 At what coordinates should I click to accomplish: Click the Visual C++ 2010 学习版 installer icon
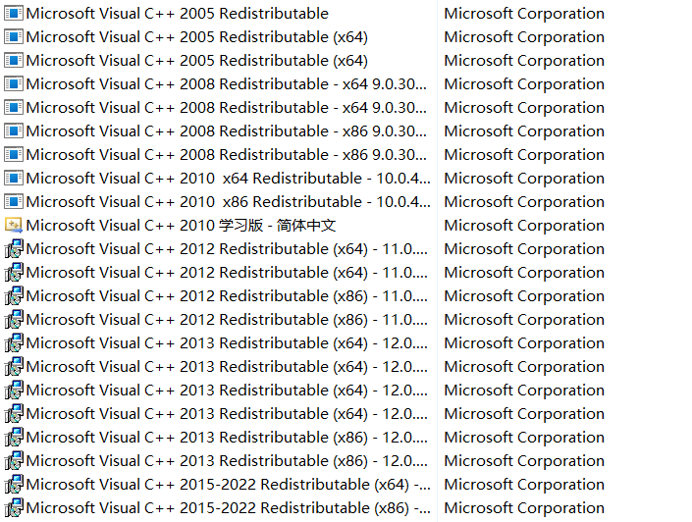pos(13,225)
